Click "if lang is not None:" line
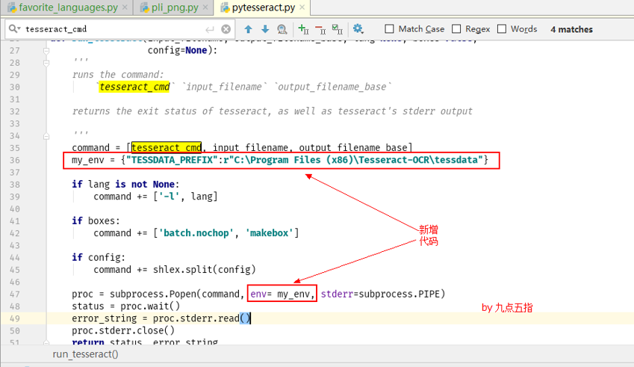634x367 pixels. pyautogui.click(x=125, y=184)
